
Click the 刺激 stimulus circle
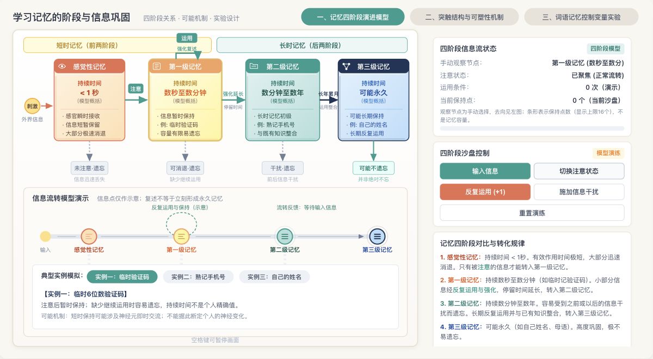[x=32, y=106]
